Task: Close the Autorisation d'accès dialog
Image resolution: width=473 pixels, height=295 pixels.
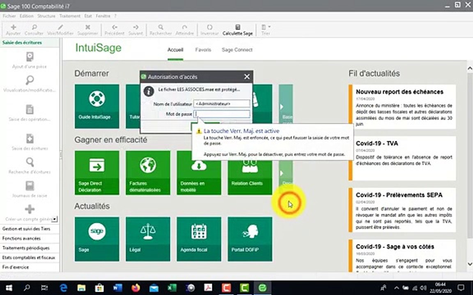Action: 247,77
